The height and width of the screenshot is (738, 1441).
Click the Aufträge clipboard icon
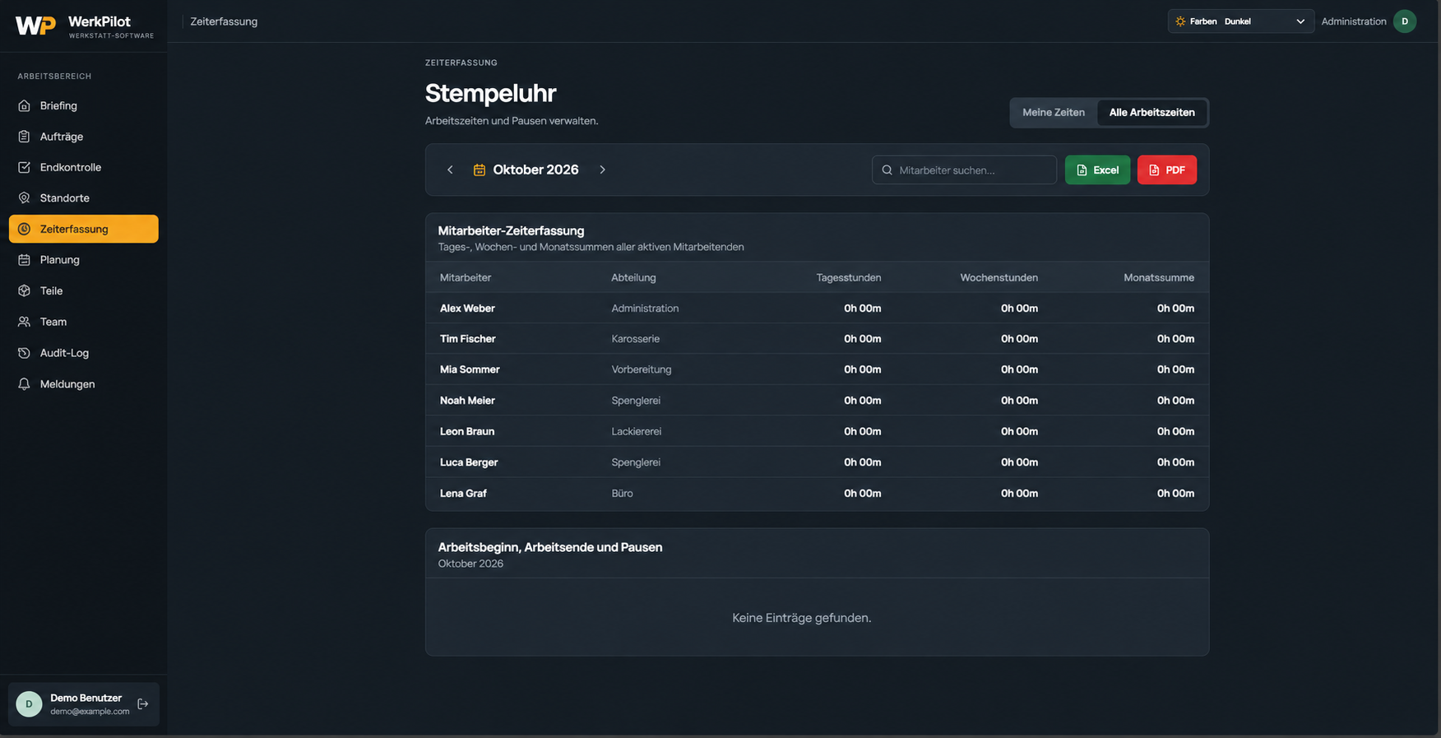coord(24,137)
